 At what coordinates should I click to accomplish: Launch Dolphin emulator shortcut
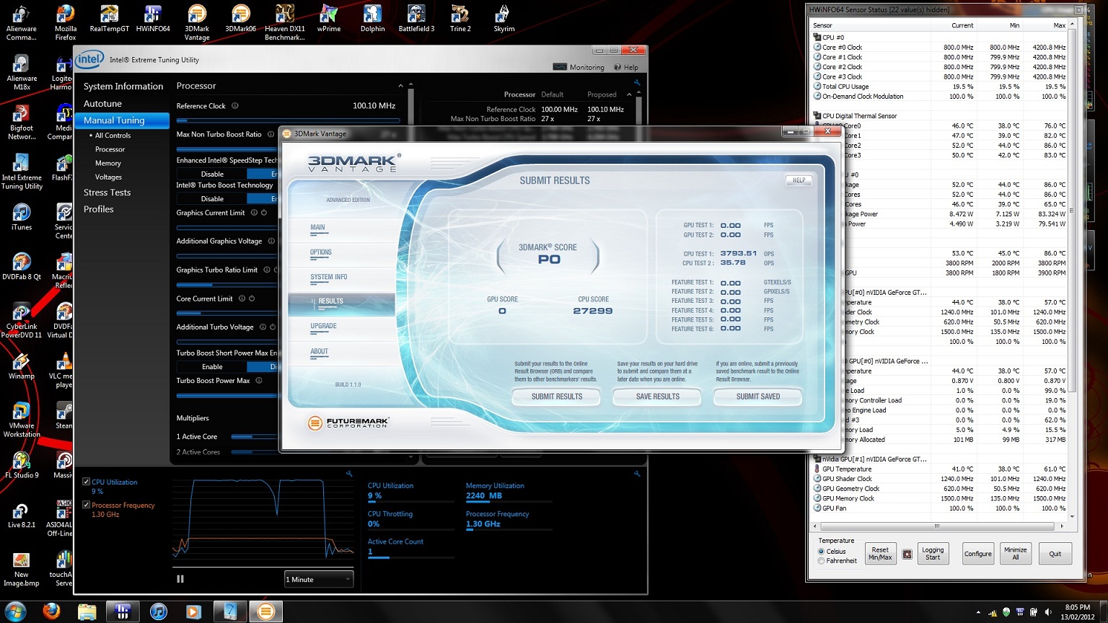tap(372, 19)
